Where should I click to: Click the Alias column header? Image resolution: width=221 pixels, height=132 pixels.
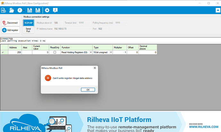pyautogui.click(x=27, y=48)
